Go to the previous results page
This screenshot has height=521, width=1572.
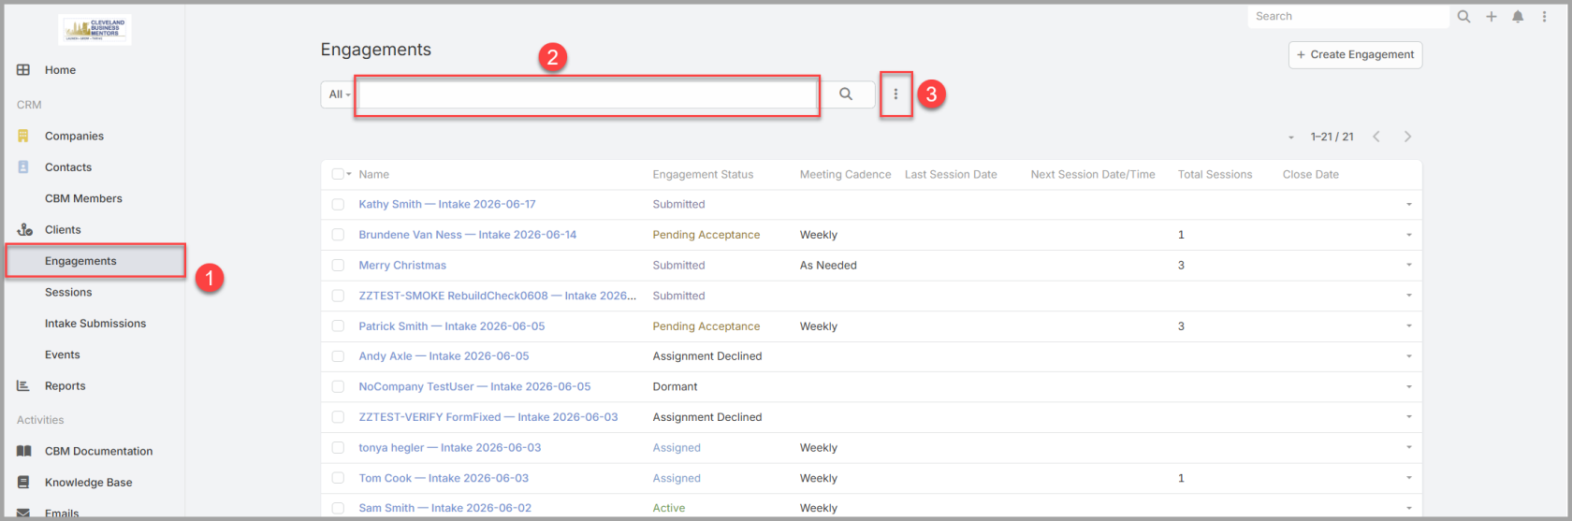coord(1376,137)
